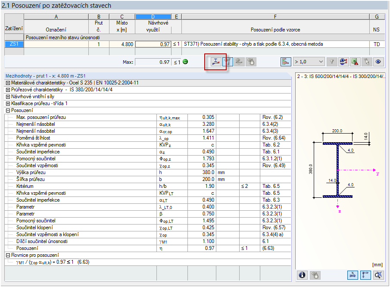Click the results color scale eye icon
390x287 pixels.
click(x=343, y=62)
